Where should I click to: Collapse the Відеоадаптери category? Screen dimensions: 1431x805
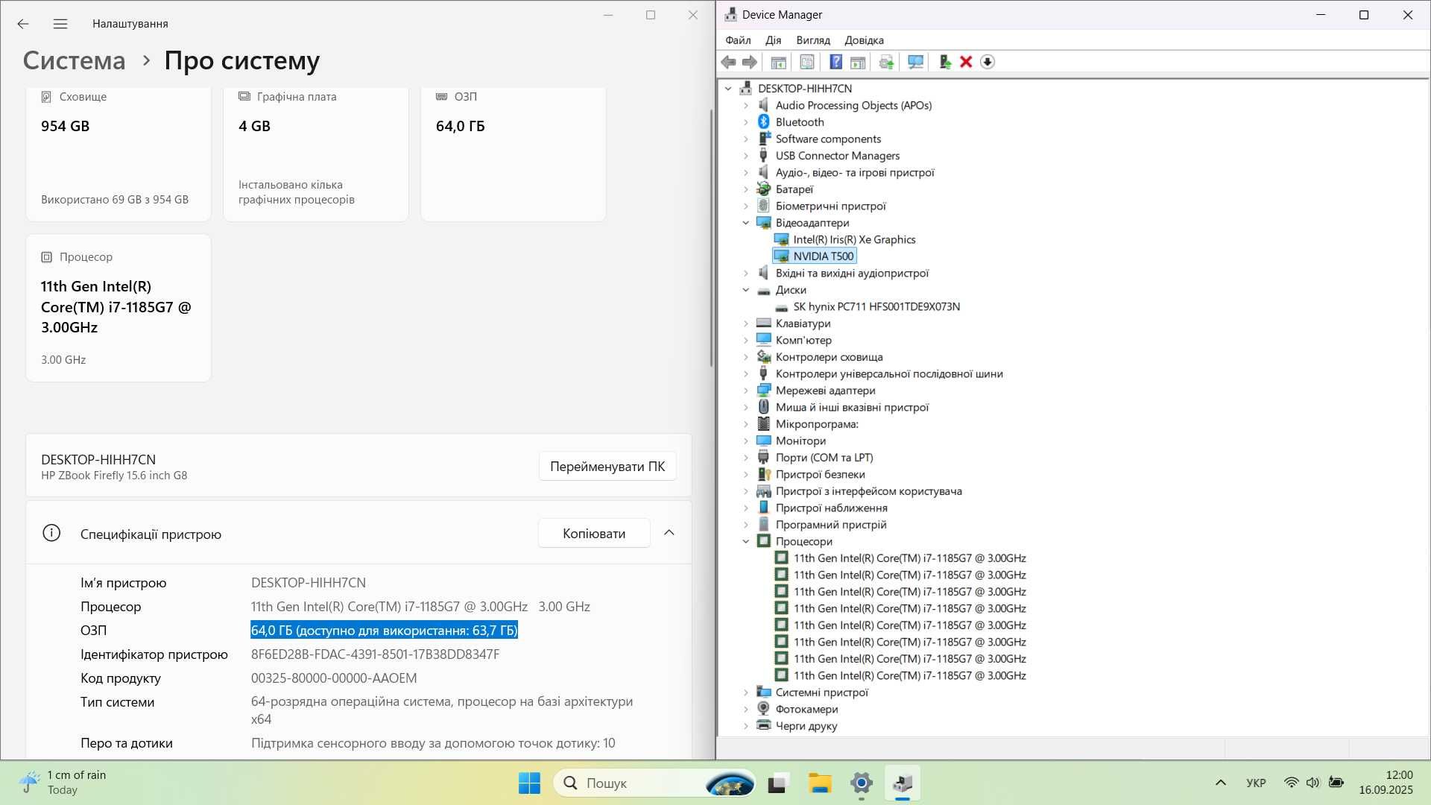[x=746, y=223]
